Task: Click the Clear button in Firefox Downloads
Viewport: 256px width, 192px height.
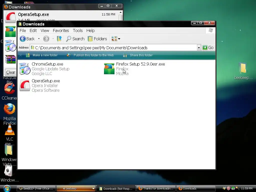Action: pos(10,72)
